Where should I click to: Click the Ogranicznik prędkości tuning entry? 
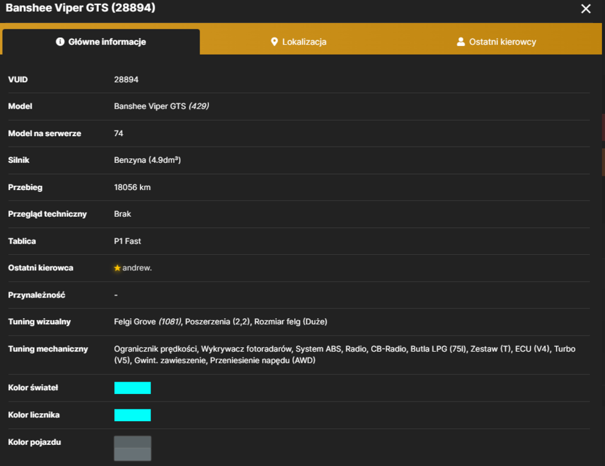pos(155,349)
